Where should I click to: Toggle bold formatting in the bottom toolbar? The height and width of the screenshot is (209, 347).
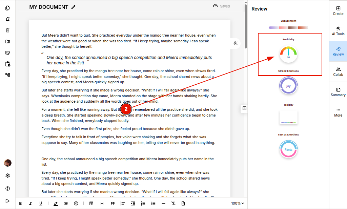(20, 204)
